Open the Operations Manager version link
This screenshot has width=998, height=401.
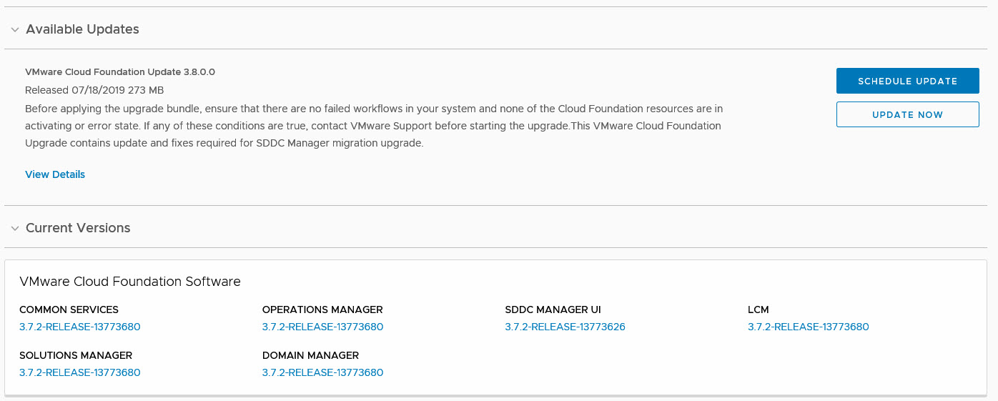click(322, 327)
